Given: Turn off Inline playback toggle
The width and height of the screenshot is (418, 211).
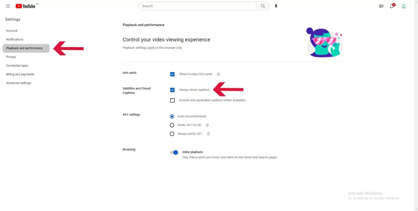Looking at the screenshot, I should pos(174,152).
